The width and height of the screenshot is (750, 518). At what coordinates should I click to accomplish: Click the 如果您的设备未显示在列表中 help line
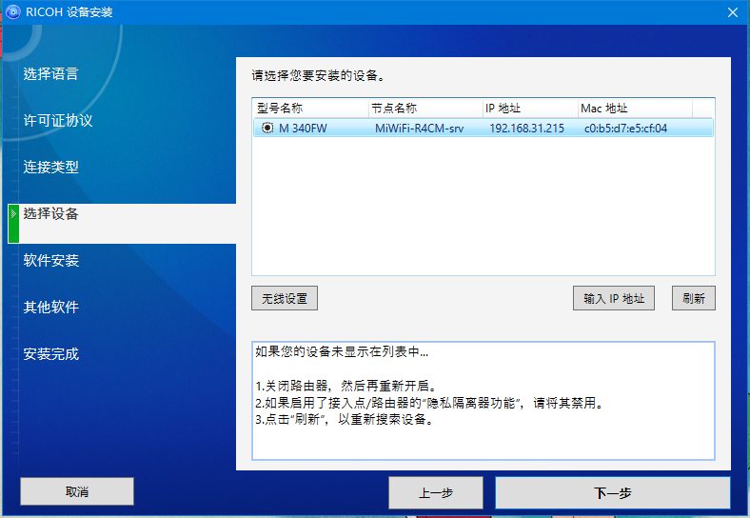tap(342, 352)
